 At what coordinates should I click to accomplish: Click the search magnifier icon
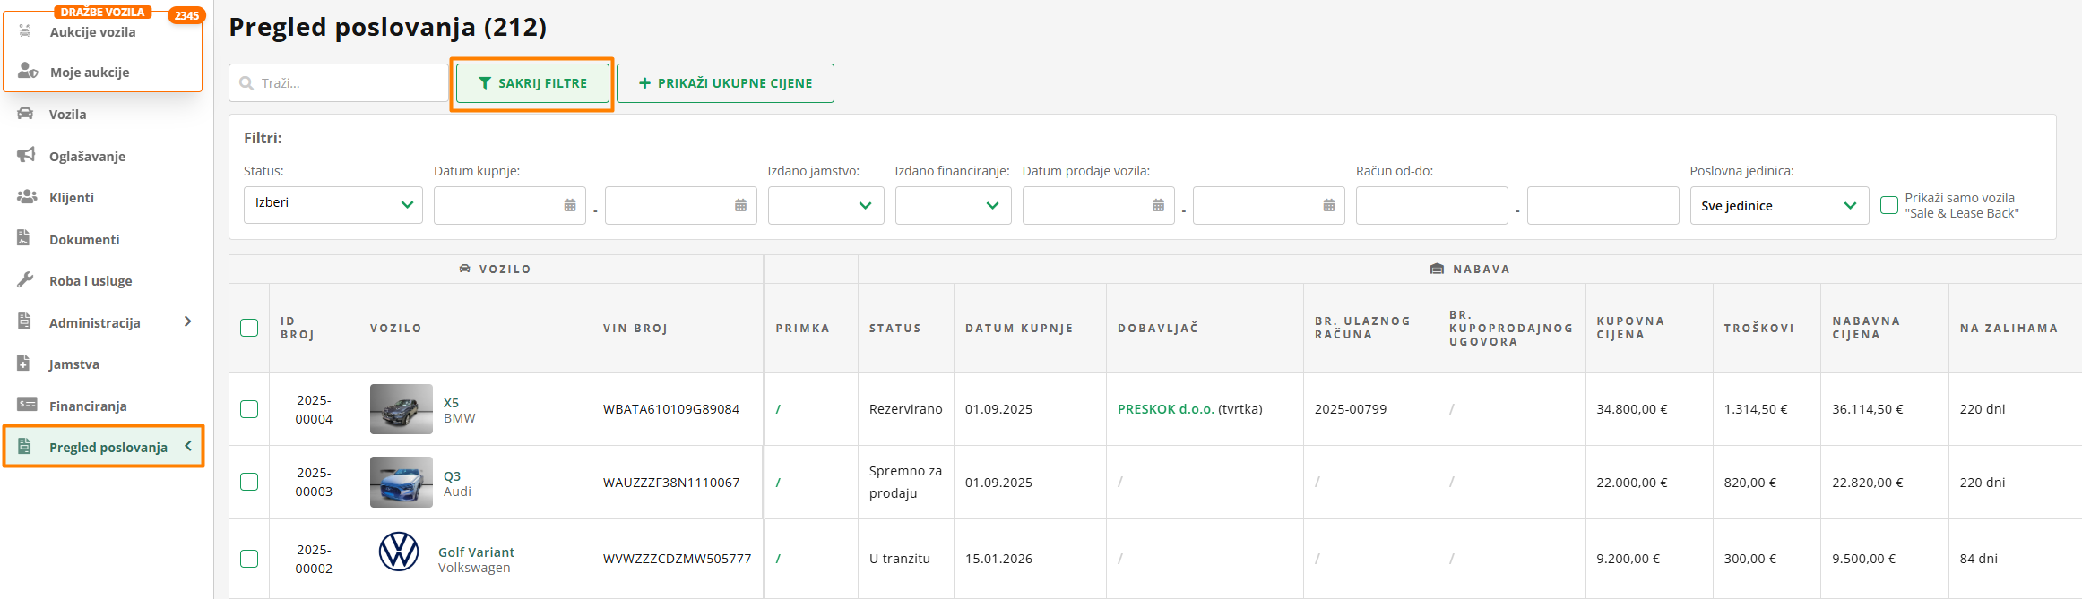246,83
